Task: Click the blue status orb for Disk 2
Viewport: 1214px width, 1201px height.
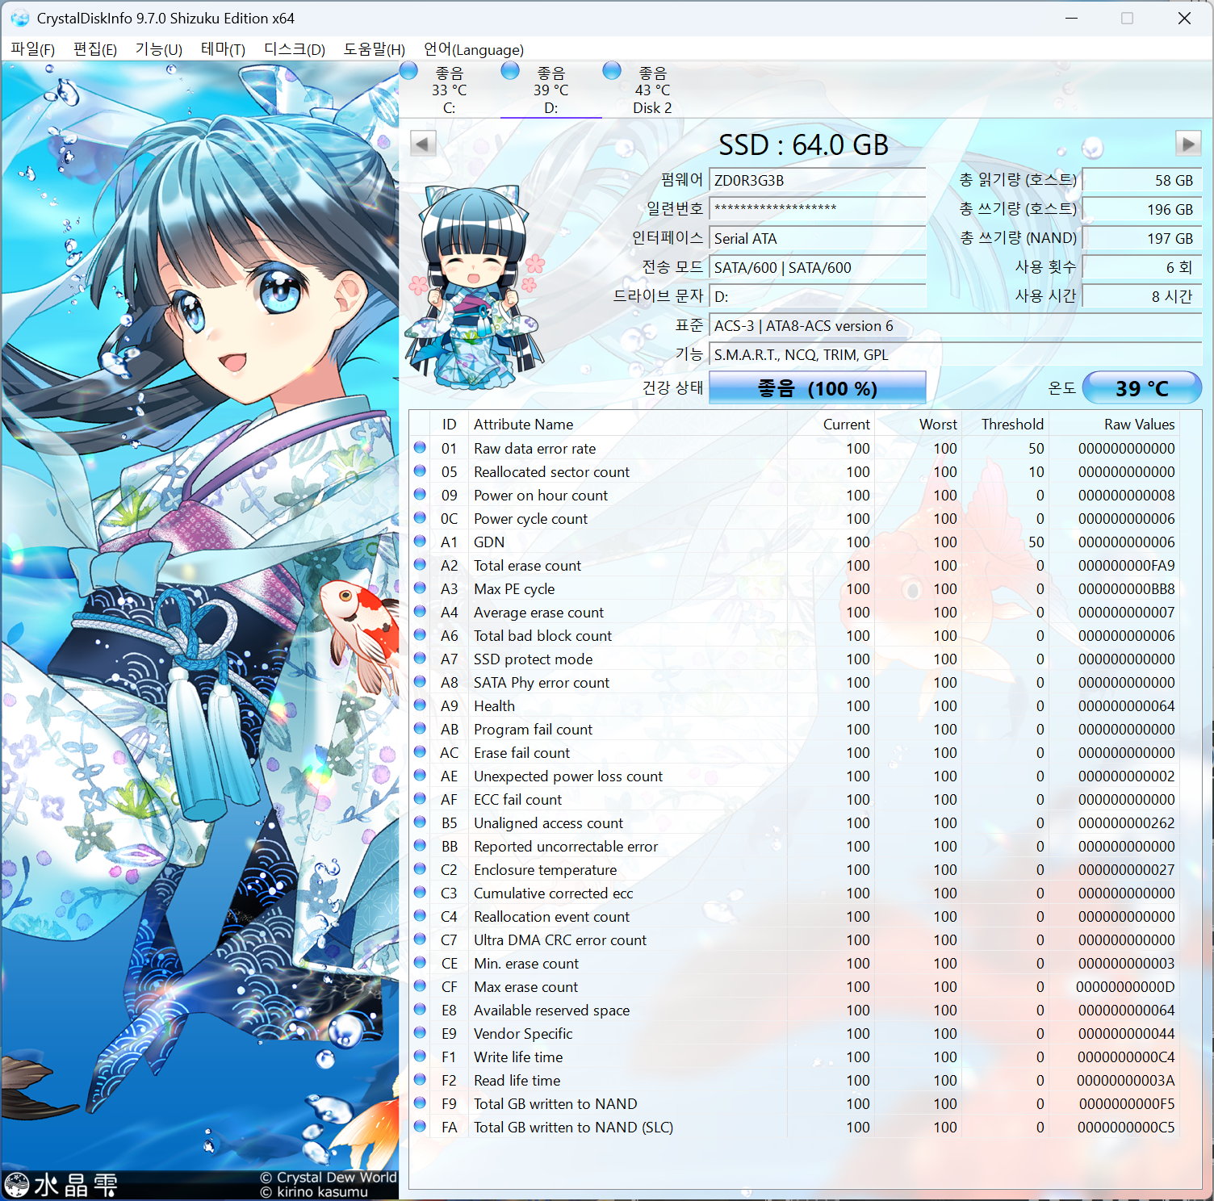Action: click(612, 71)
